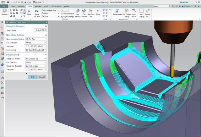Click the Steep Angle field showing 65.0000

(x=40, y=30)
